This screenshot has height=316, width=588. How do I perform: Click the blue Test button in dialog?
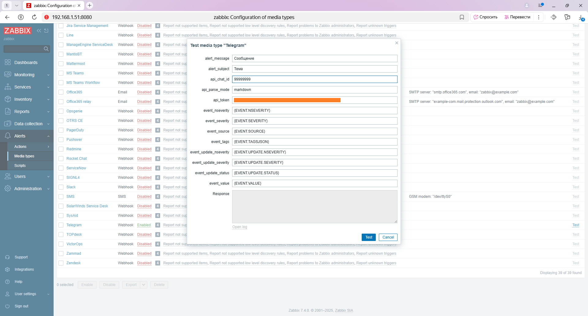(x=369, y=237)
